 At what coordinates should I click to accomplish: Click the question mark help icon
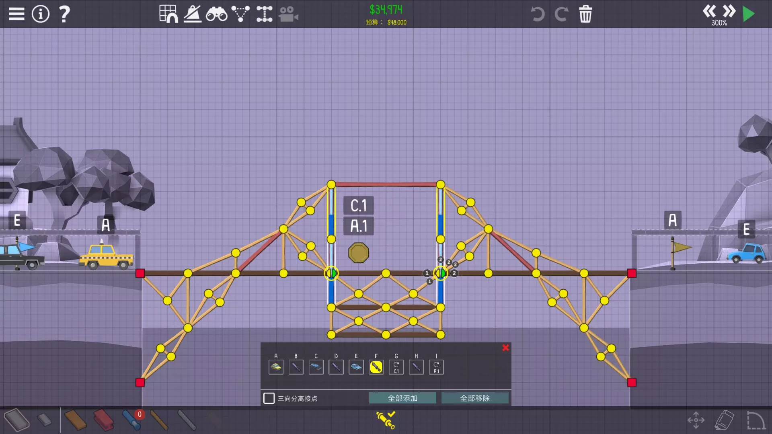click(64, 14)
